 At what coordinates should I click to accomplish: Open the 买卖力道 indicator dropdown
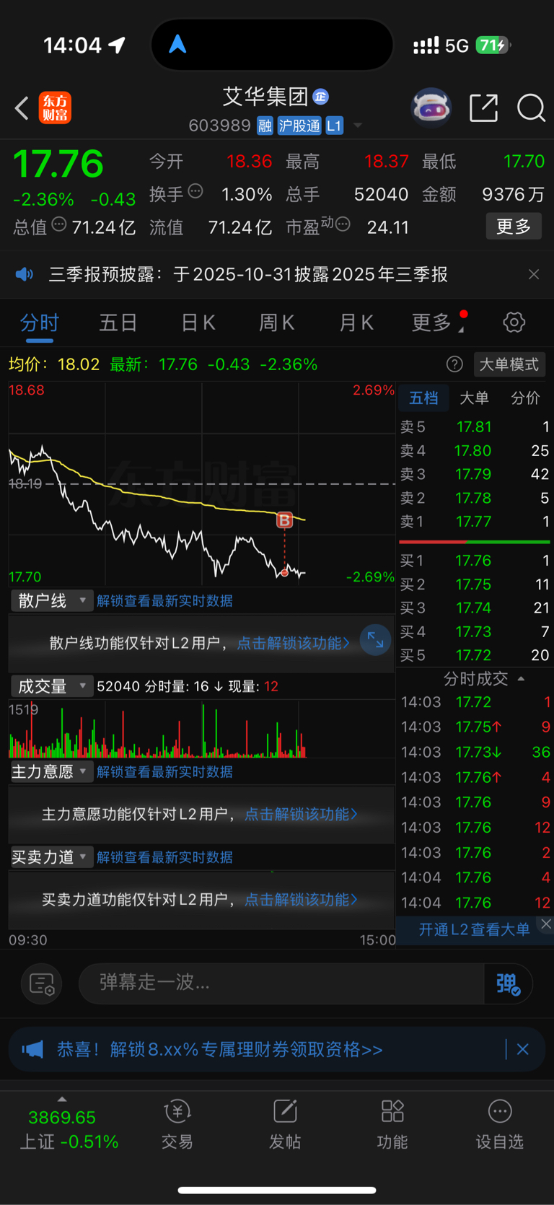[x=52, y=857]
